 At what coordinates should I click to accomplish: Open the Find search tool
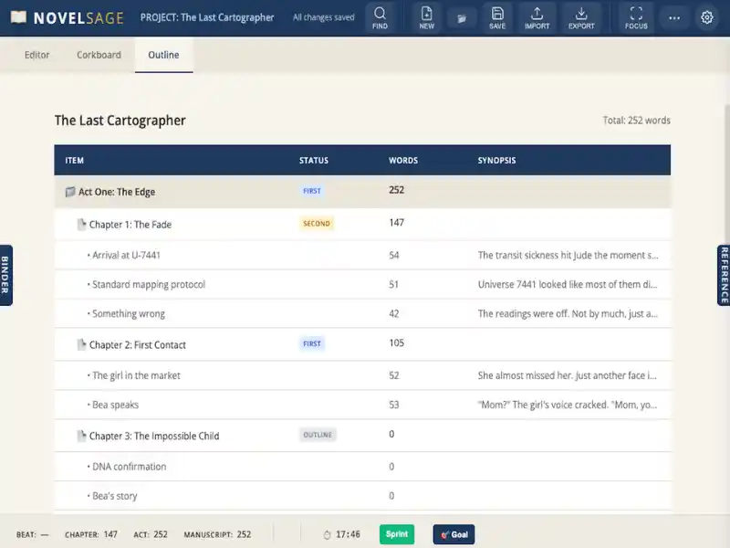(x=380, y=17)
